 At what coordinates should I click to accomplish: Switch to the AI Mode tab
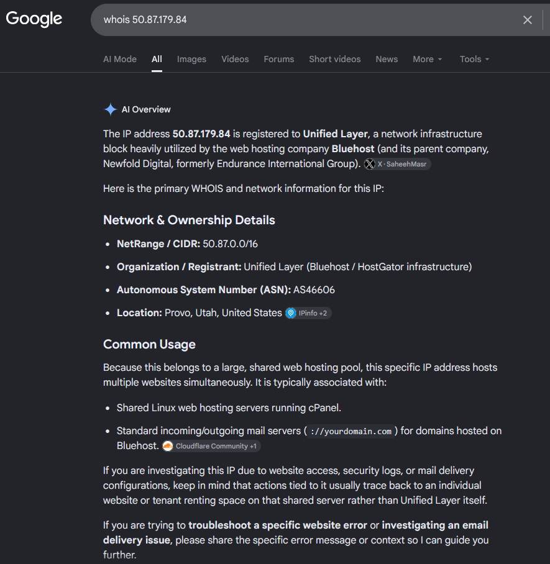pyautogui.click(x=120, y=59)
